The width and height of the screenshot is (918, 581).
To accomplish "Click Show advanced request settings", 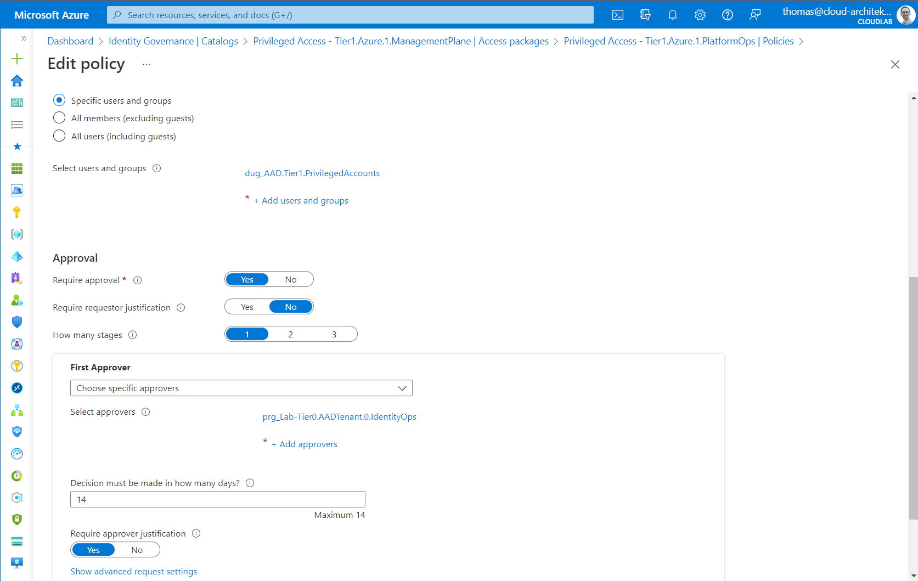I will [x=133, y=572].
